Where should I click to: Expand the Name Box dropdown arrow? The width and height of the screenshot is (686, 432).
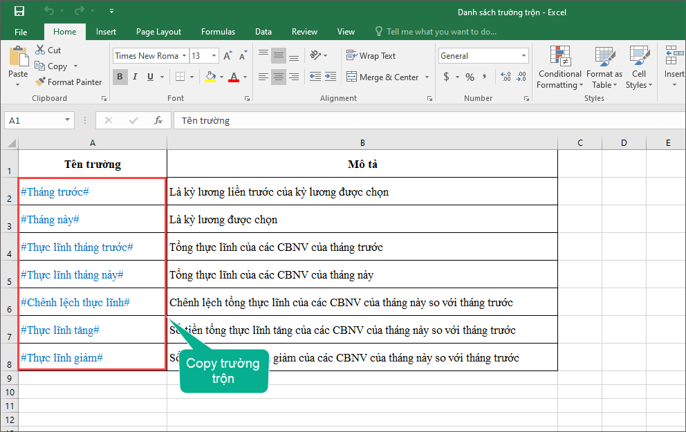67,120
